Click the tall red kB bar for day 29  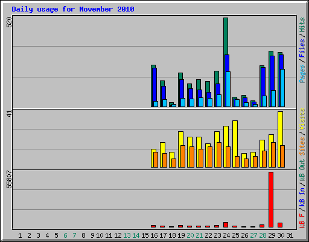pyautogui.click(x=271, y=200)
